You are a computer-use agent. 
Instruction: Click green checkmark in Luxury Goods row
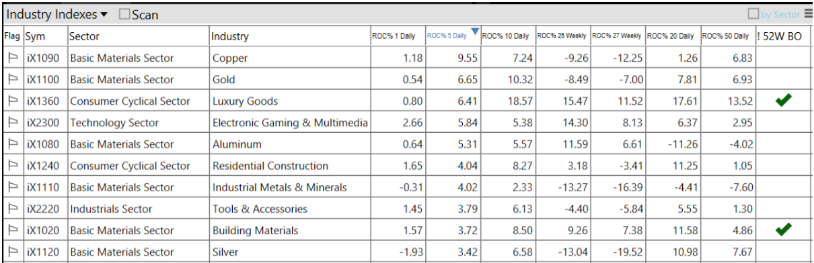(x=783, y=101)
